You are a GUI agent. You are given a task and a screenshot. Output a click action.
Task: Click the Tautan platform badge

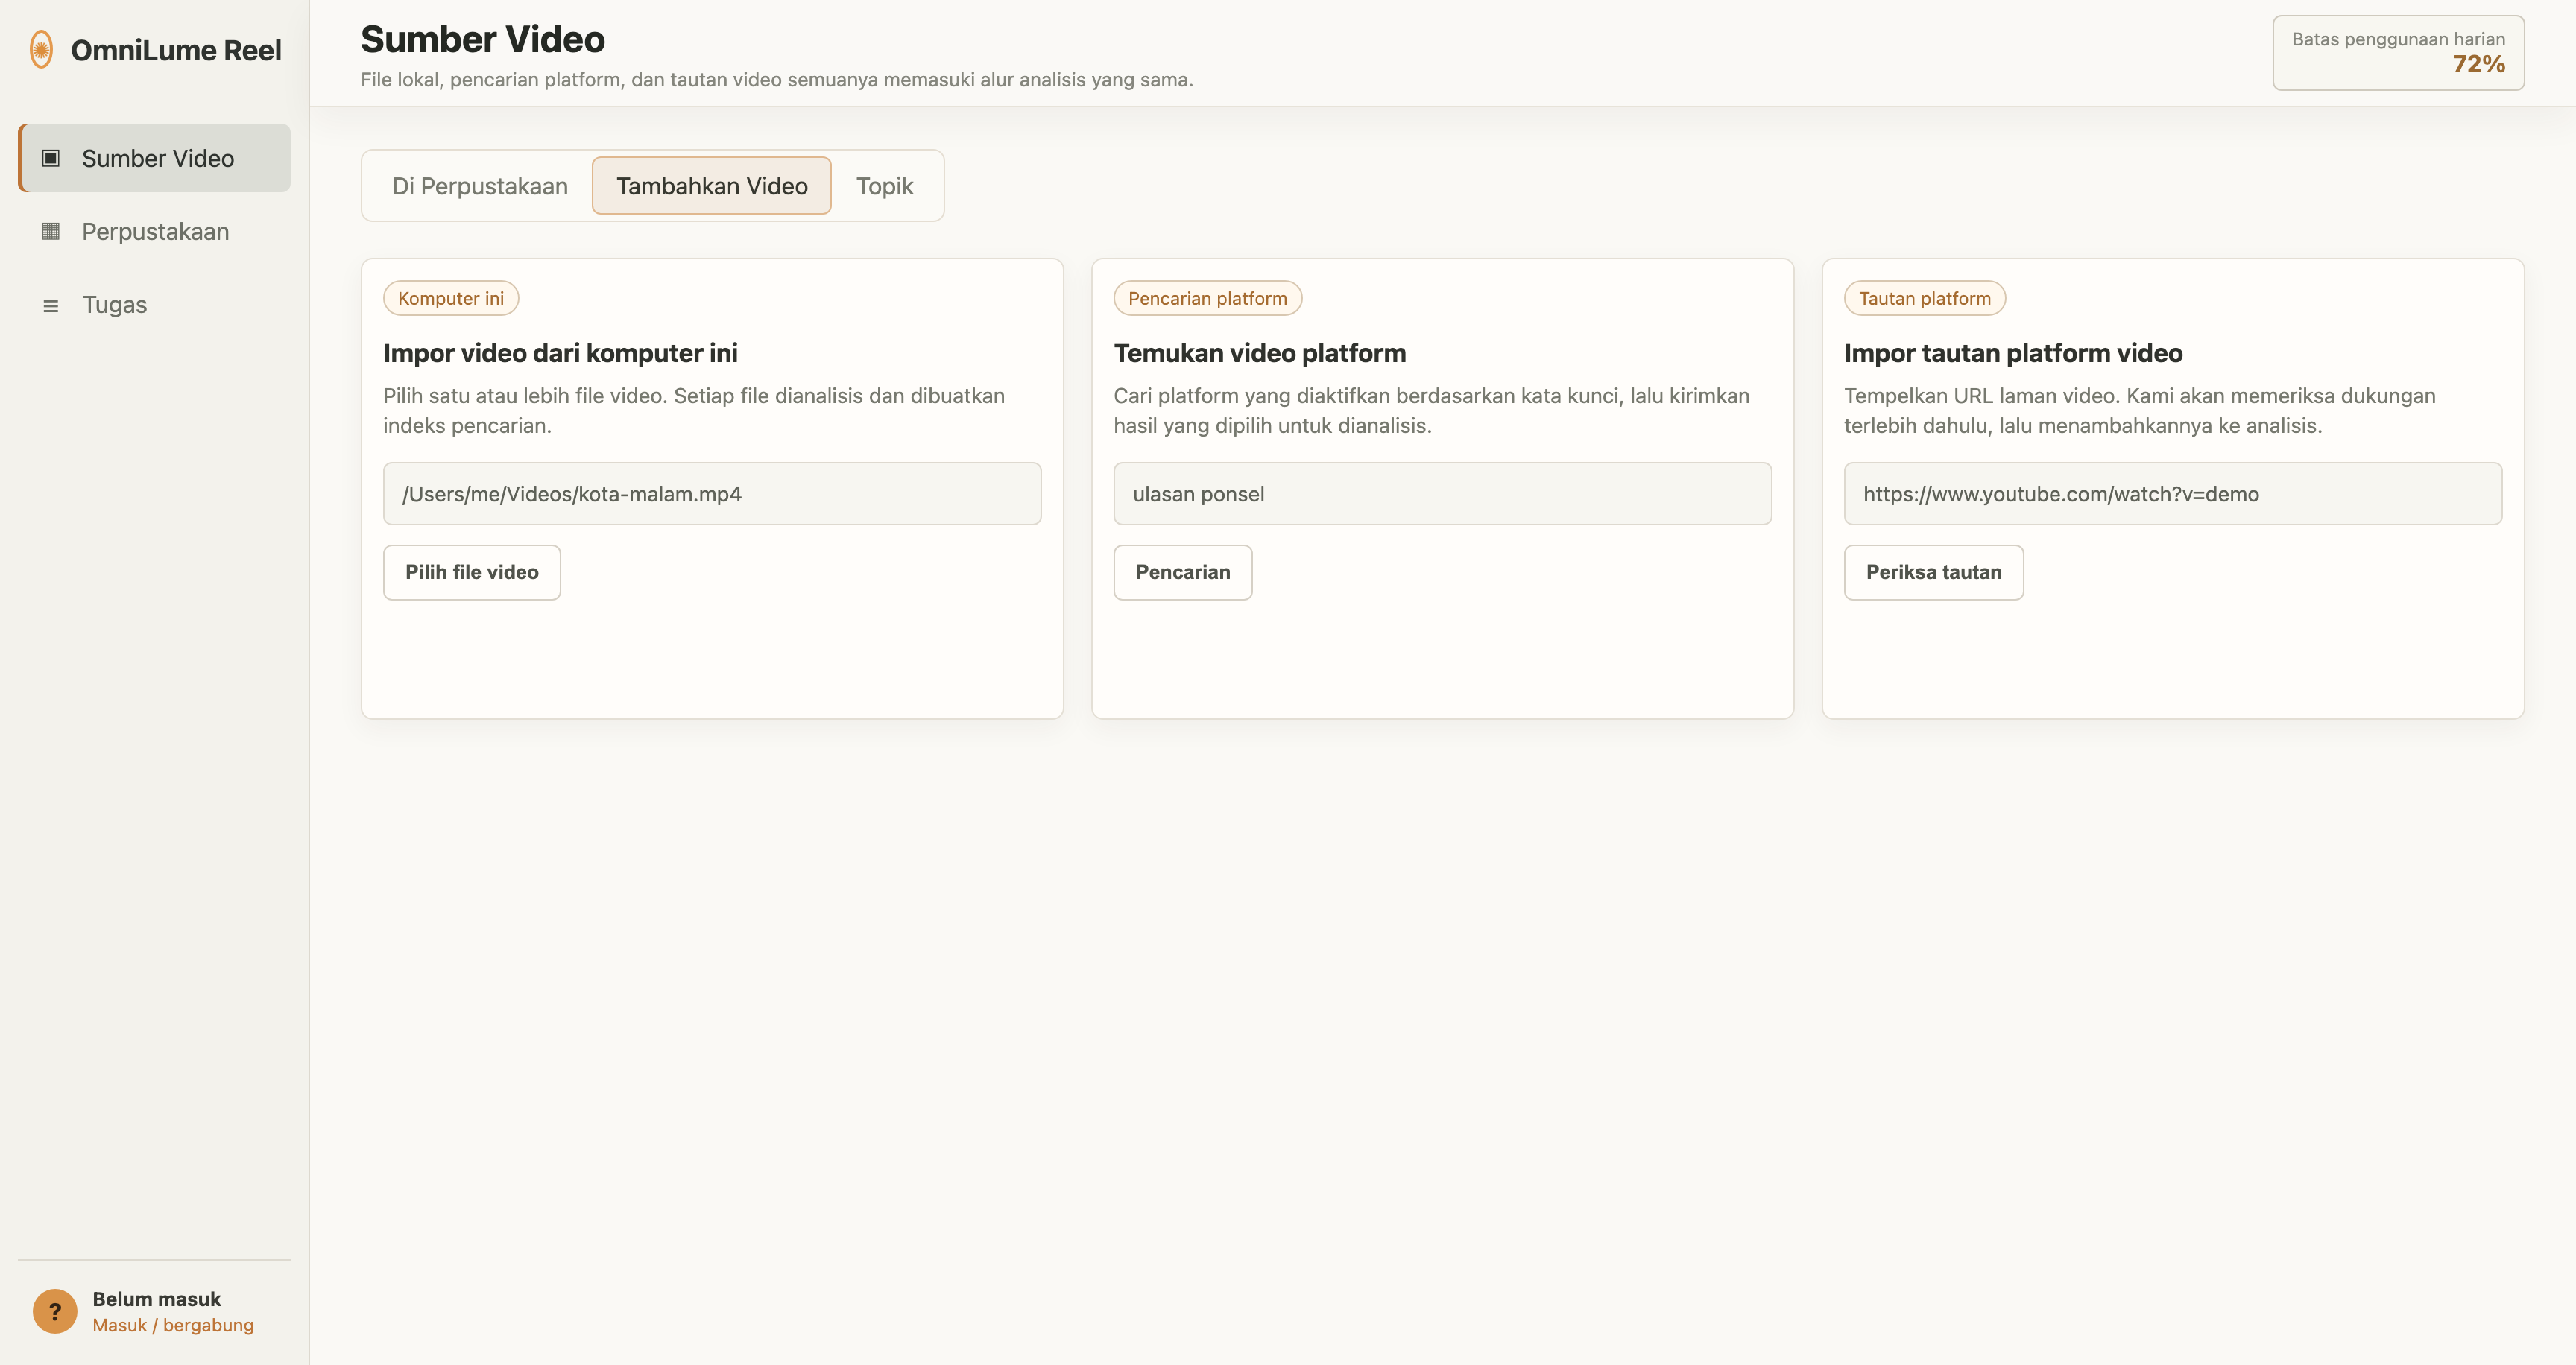click(x=1925, y=298)
